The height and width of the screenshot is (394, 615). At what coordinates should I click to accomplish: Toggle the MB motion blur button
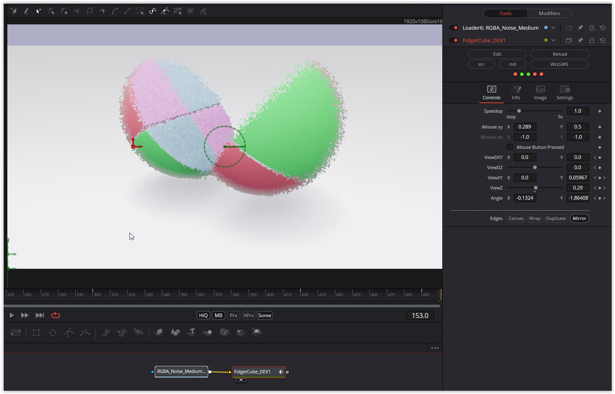[x=219, y=315]
